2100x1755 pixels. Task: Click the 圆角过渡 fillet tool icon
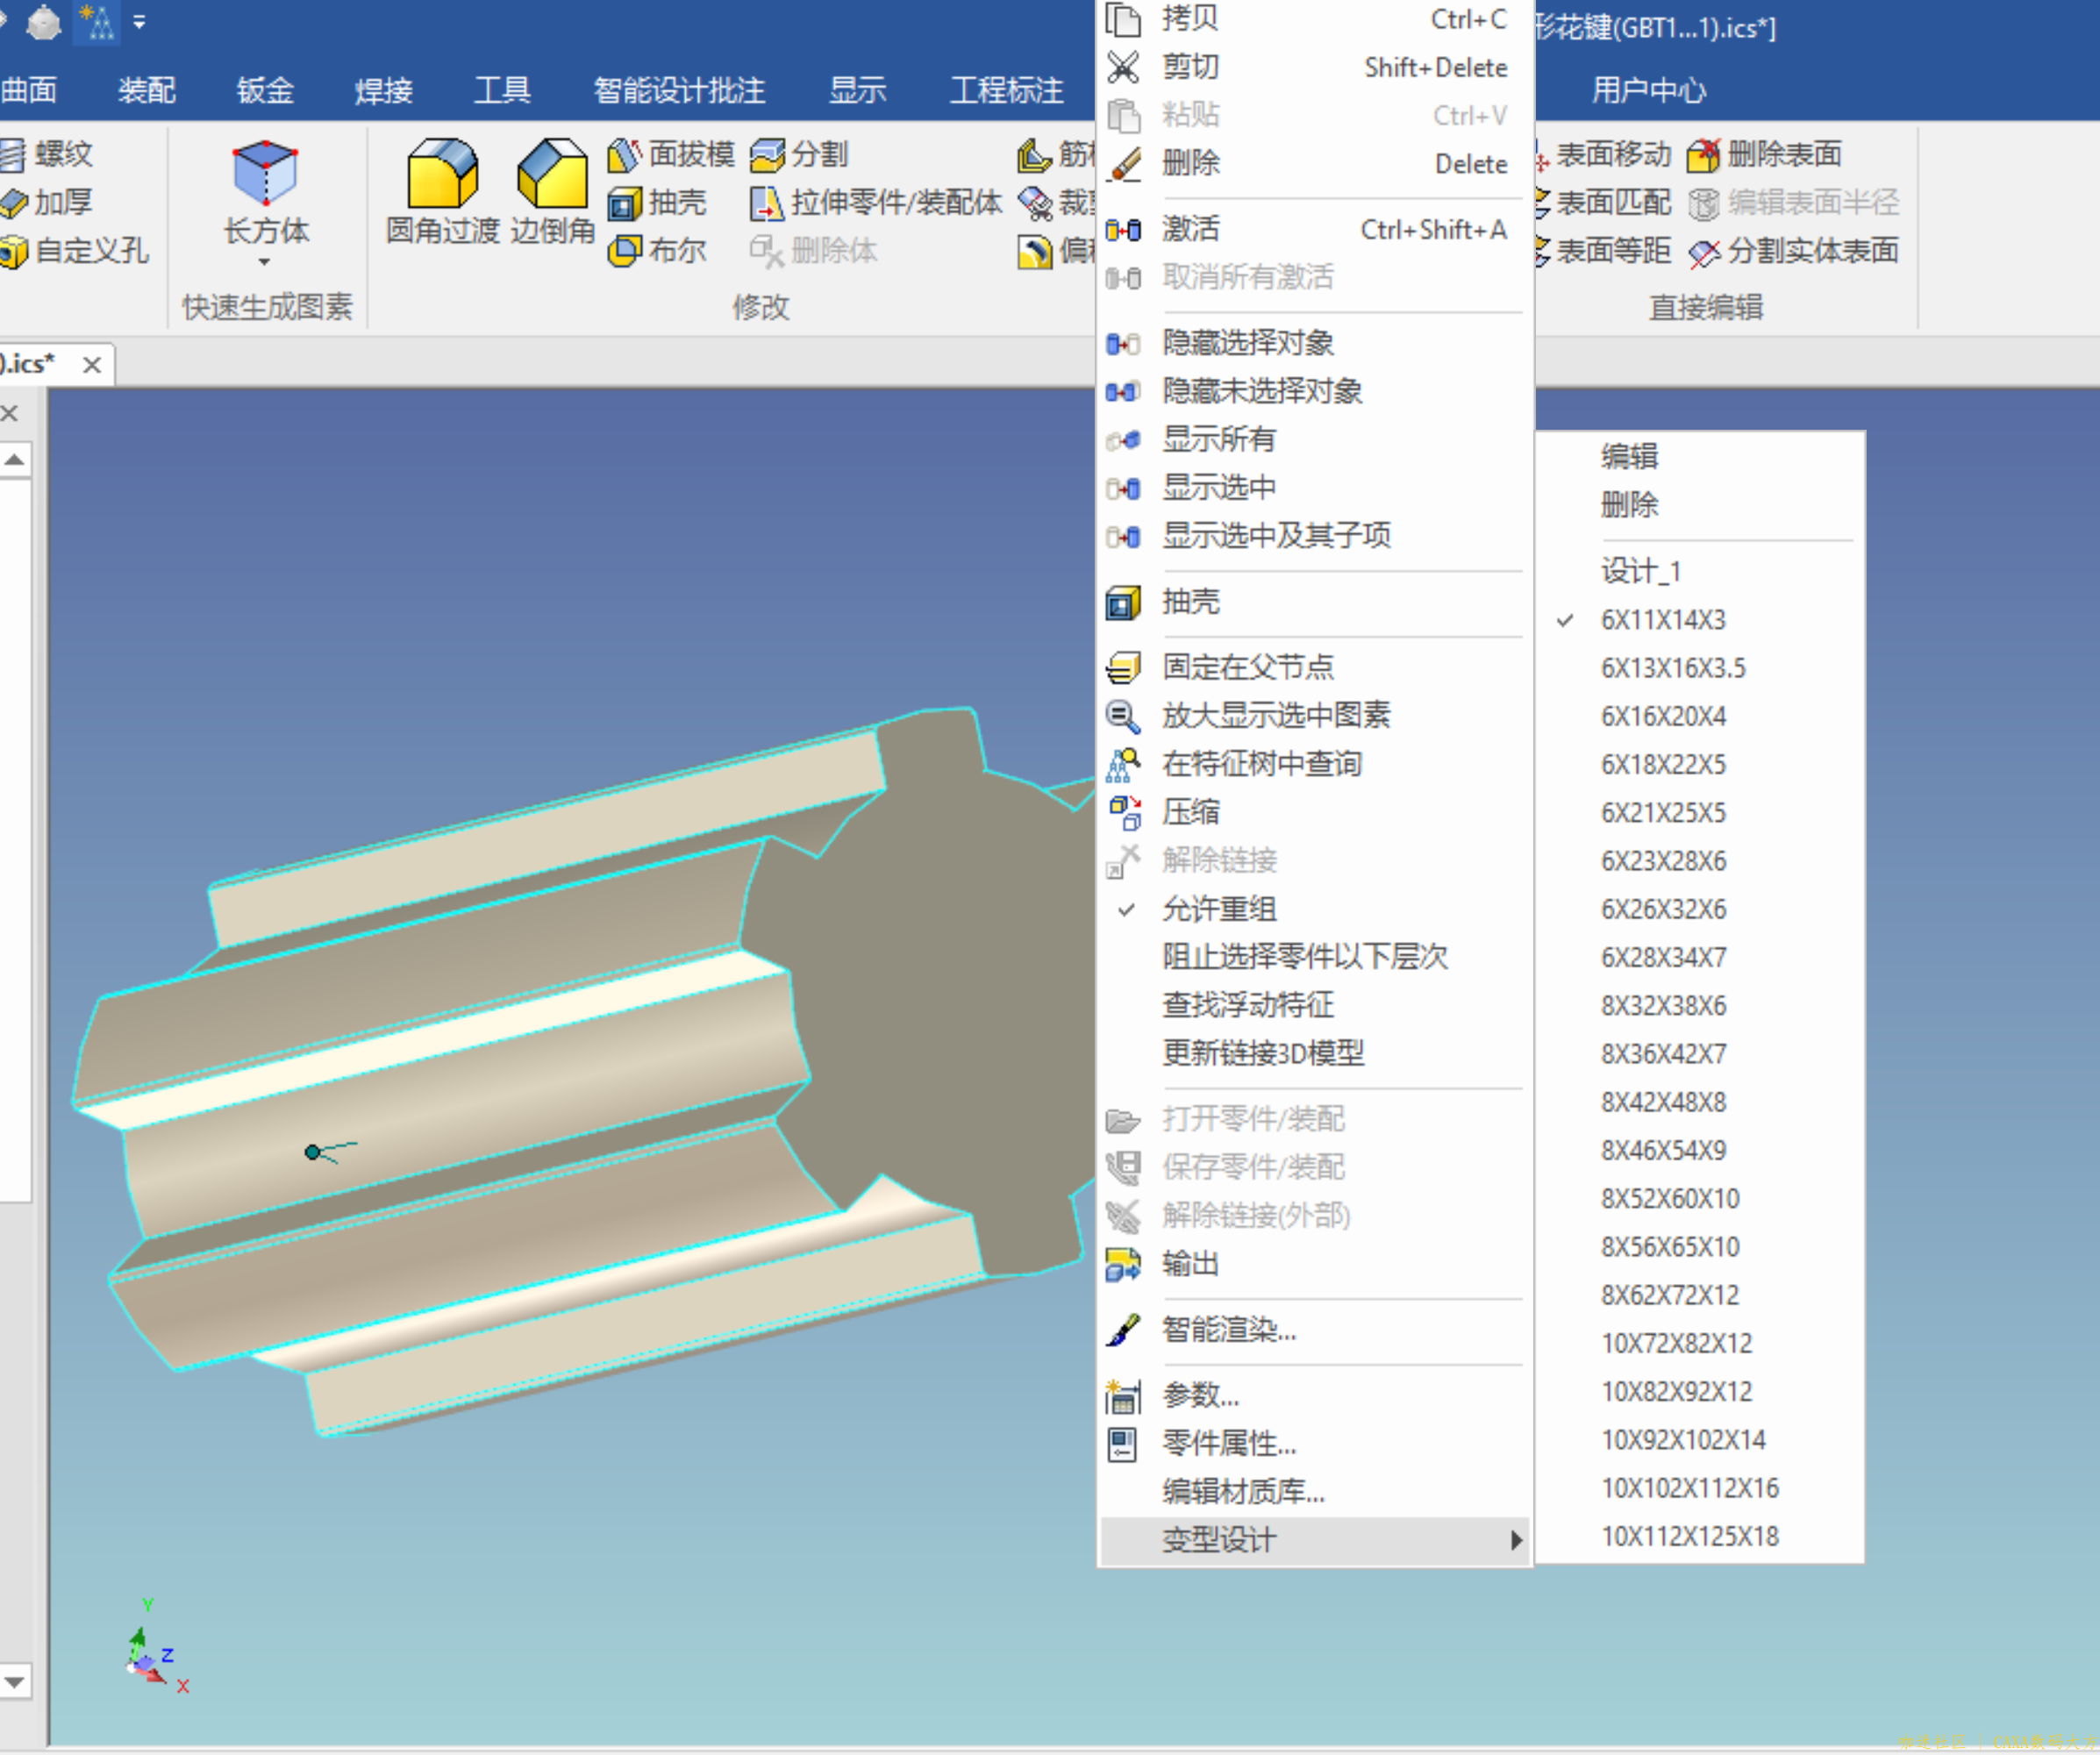(x=441, y=173)
